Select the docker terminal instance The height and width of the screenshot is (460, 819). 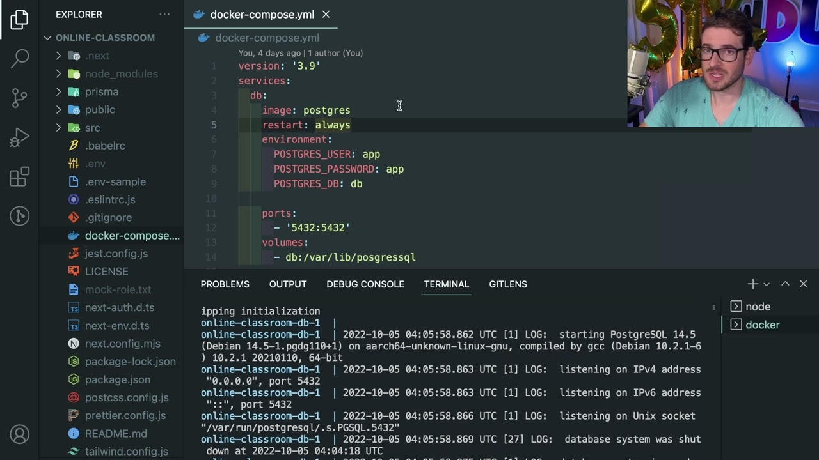(770, 325)
